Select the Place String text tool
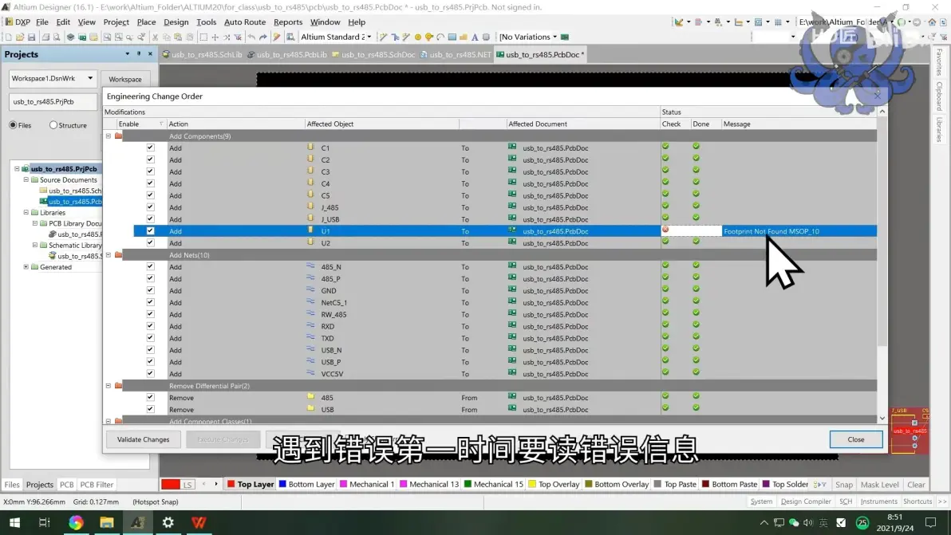Image resolution: width=951 pixels, height=535 pixels. [475, 37]
